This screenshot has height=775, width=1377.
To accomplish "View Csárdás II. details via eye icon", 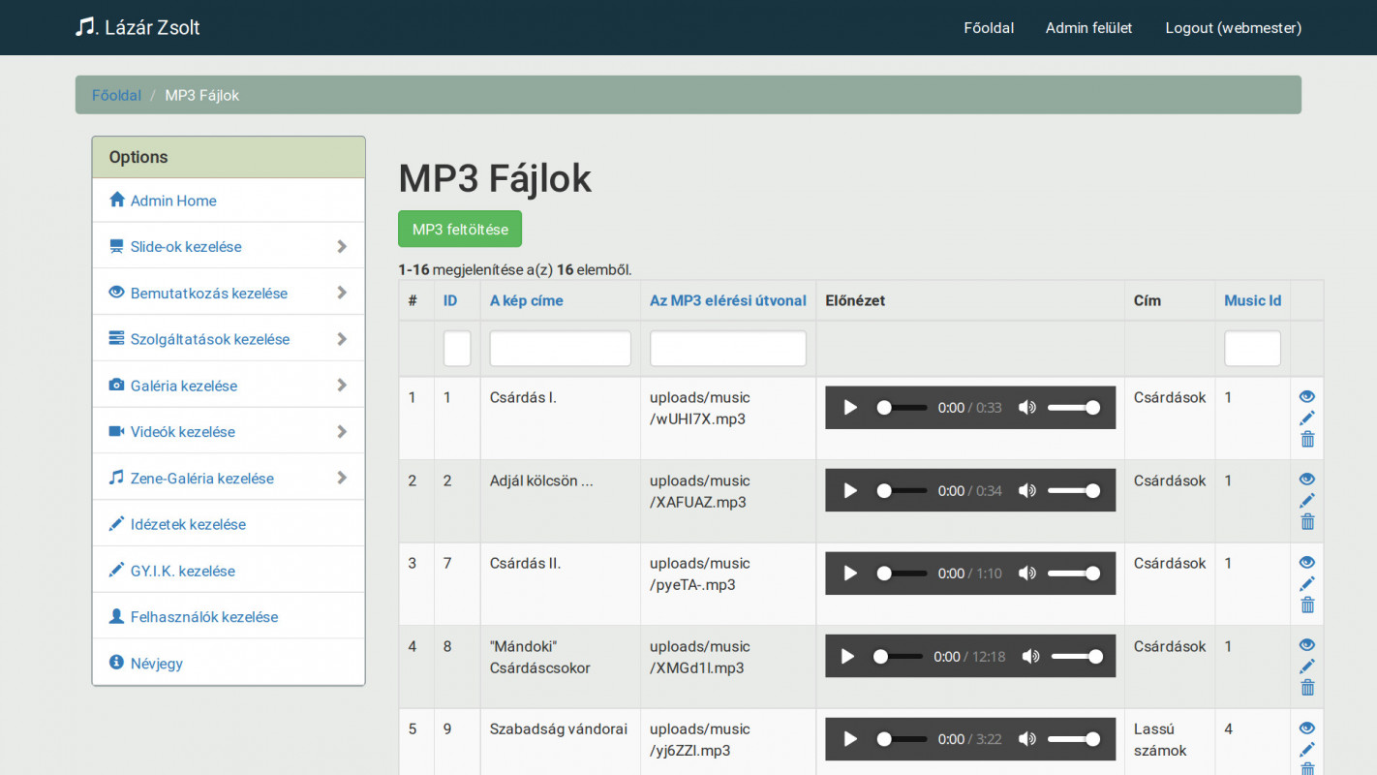I will 1307,563.
